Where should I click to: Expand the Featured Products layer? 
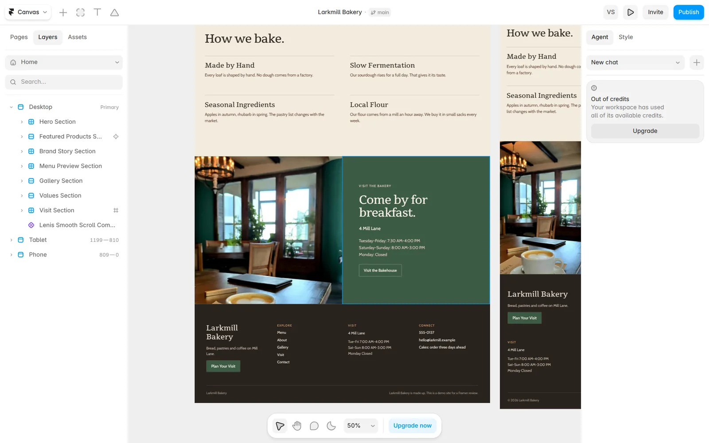[22, 136]
